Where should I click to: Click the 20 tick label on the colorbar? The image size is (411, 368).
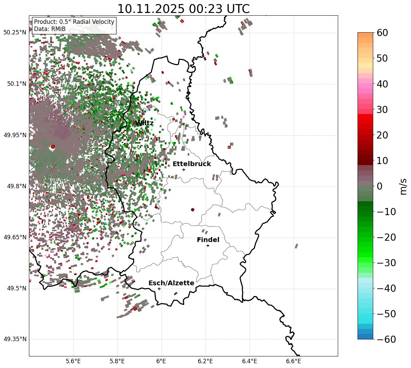(x=382, y=135)
